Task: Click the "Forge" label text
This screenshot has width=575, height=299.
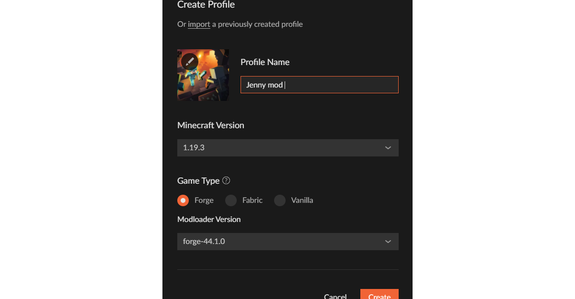Action: (x=204, y=200)
